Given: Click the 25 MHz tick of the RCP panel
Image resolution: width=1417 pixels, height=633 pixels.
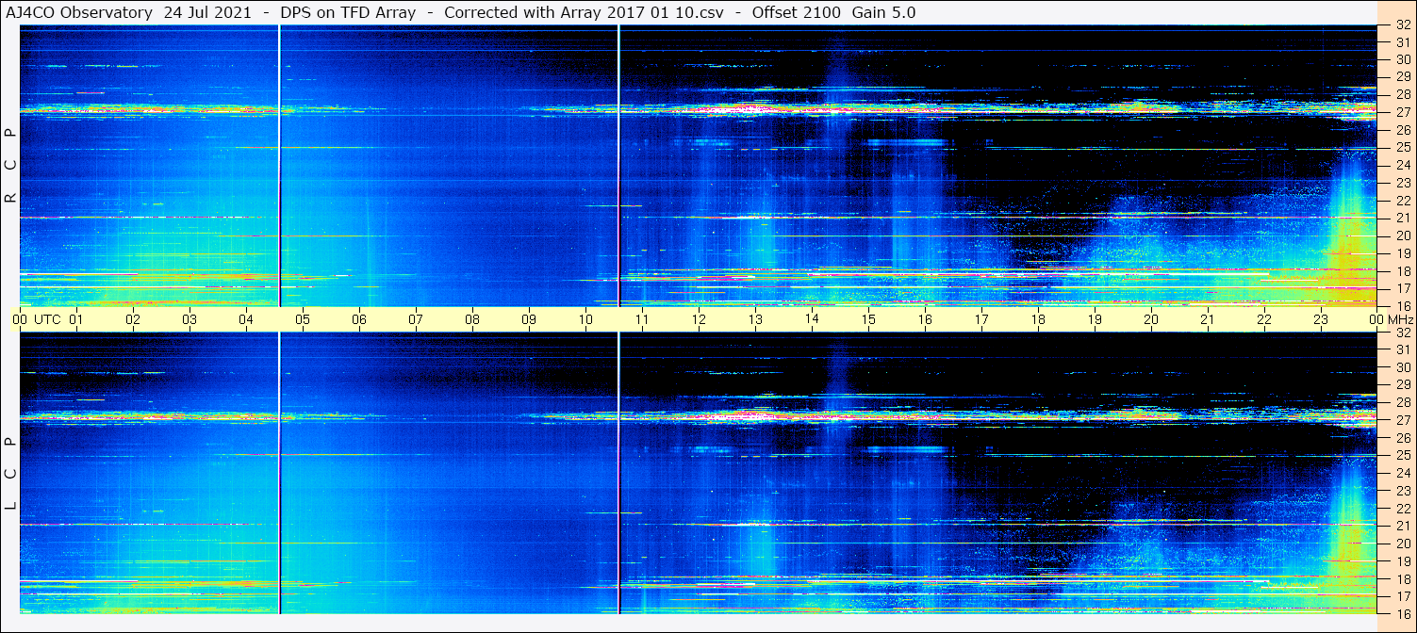Looking at the screenshot, I should (1402, 147).
